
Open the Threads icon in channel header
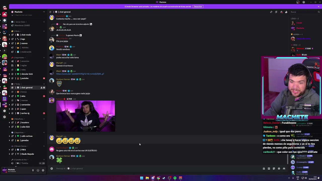point(271,12)
